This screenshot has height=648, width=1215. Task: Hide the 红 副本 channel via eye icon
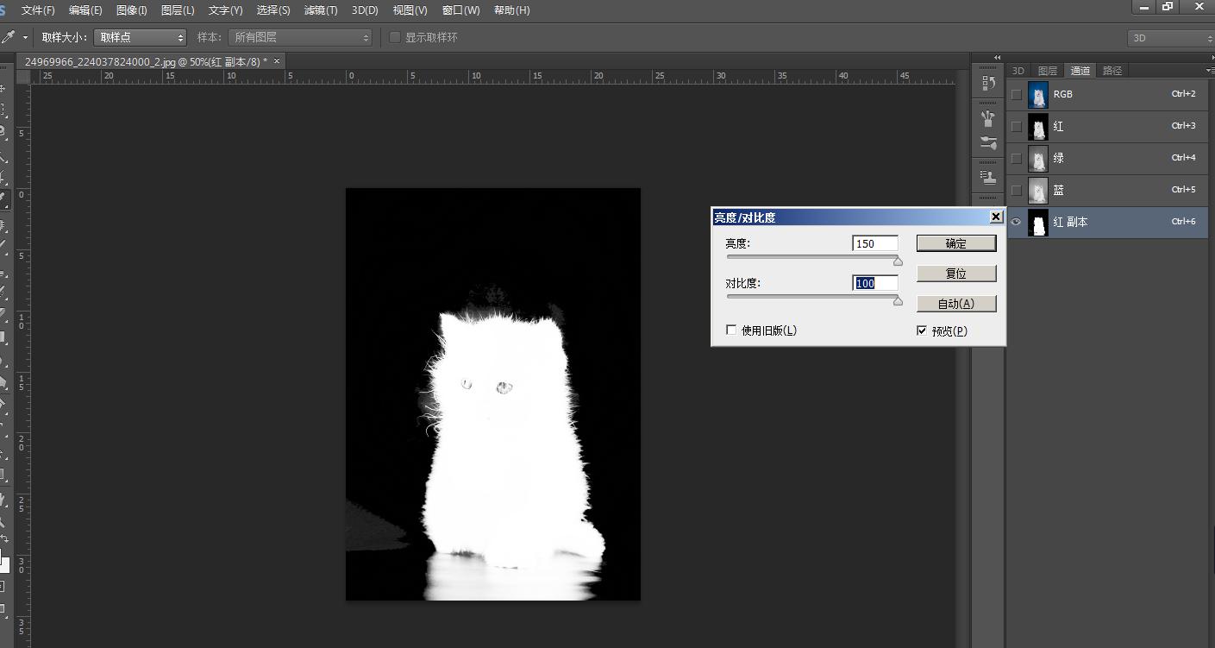[x=1017, y=222]
